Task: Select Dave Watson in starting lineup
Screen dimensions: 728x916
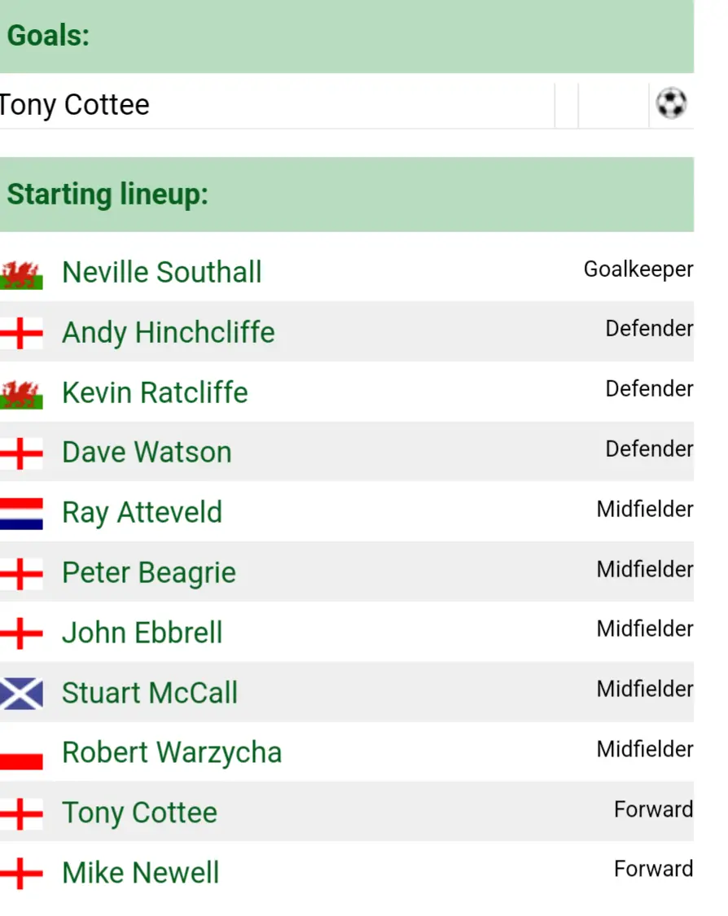Action: point(147,453)
